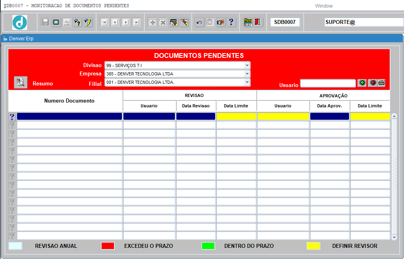This screenshot has width=404, height=259.
Task: Click the DEFINIR REVISOR legend label
Action: coord(355,246)
